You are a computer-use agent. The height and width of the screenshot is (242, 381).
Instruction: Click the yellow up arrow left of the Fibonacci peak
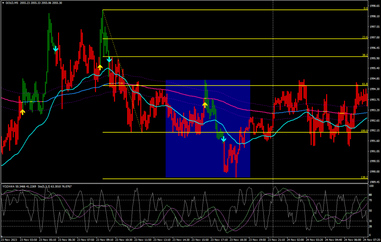[100, 67]
